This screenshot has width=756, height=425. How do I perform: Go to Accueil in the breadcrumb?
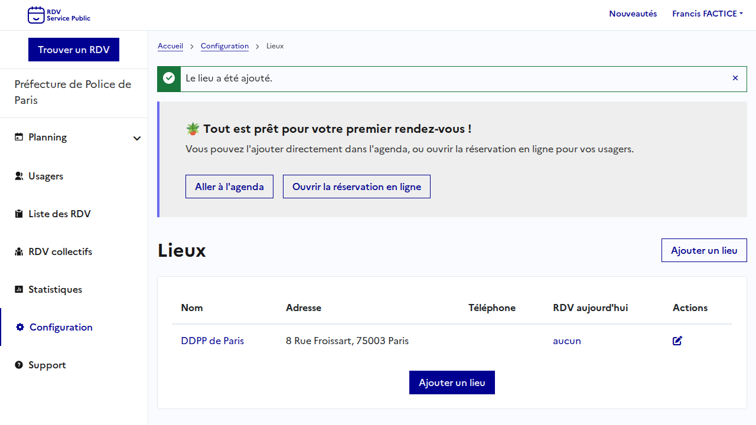tap(170, 46)
